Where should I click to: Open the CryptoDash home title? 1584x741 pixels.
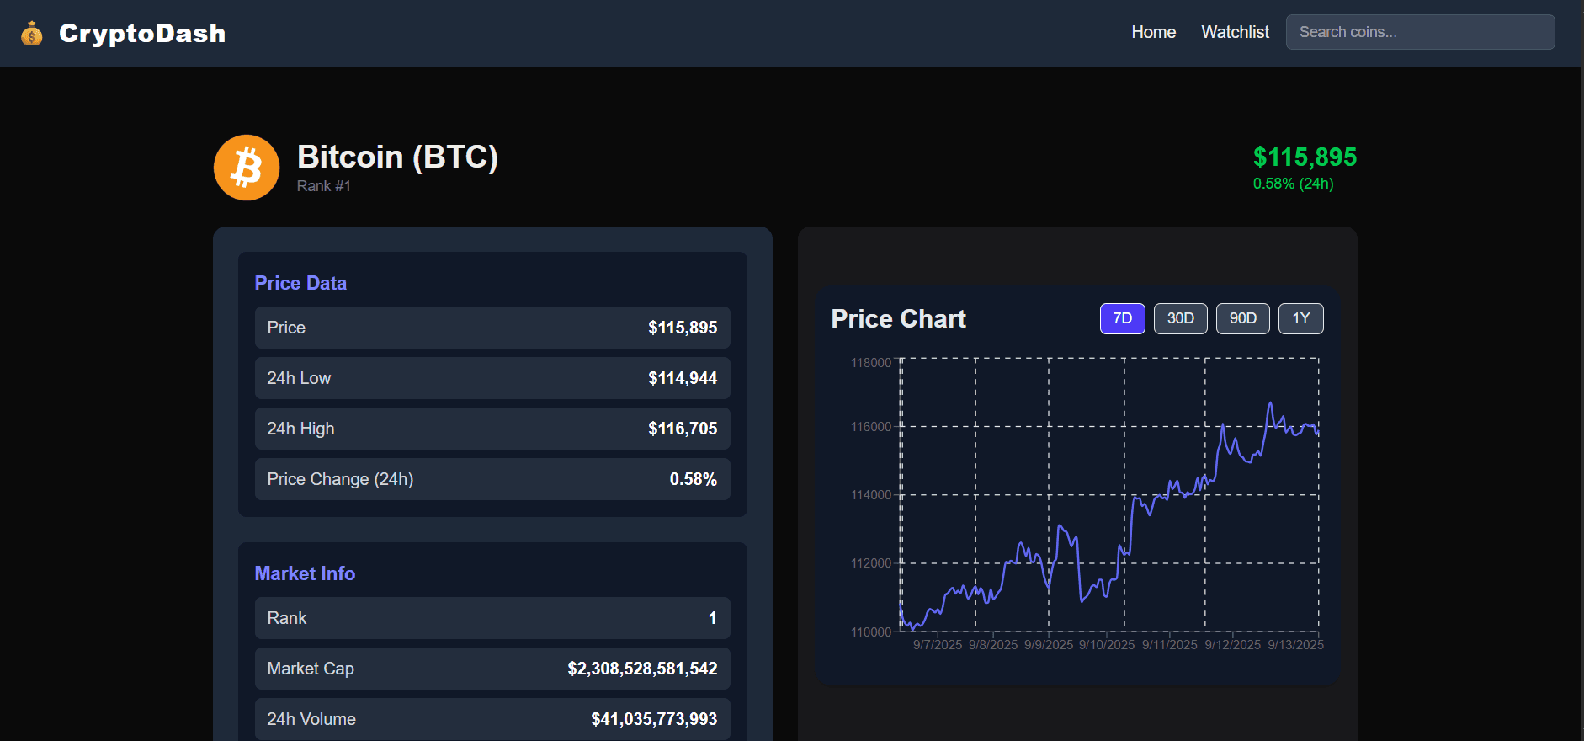142,34
